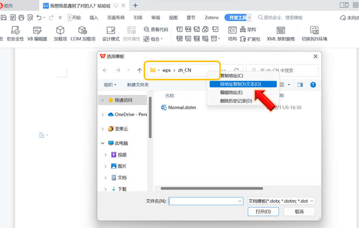
Task: Click the blue help icon in dialog
Action: [313, 85]
